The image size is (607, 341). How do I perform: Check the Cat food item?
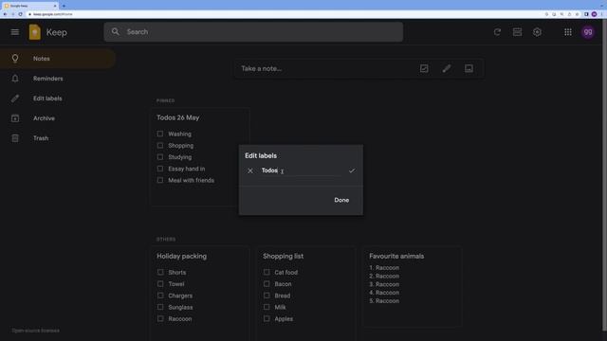pos(267,272)
